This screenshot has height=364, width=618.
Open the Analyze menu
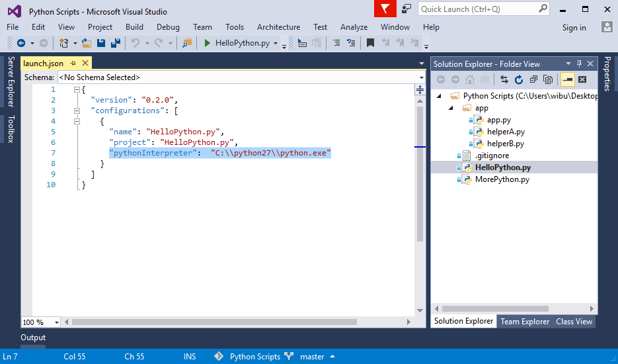point(354,27)
